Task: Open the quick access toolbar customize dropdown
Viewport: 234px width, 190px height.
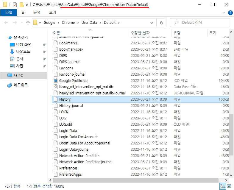Action: [27, 5]
